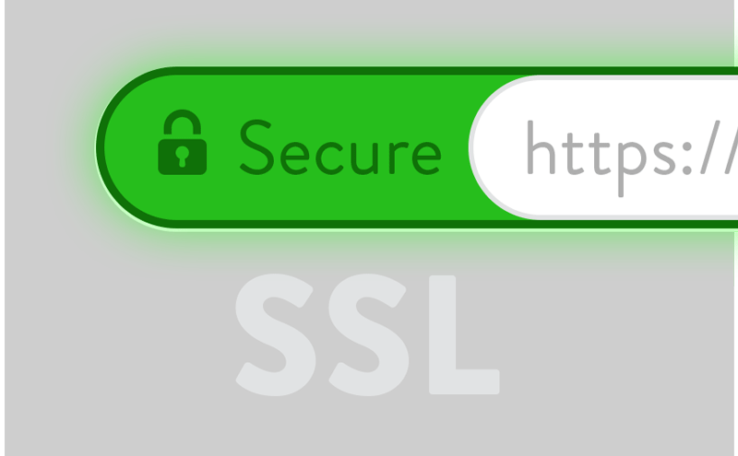This screenshot has height=456, width=738.
Task: Click the colon after "https"
Action: coord(686,158)
